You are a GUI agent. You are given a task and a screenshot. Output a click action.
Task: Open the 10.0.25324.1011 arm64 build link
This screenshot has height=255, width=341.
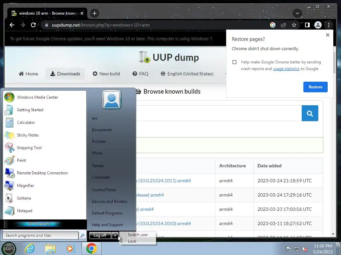point(164,181)
